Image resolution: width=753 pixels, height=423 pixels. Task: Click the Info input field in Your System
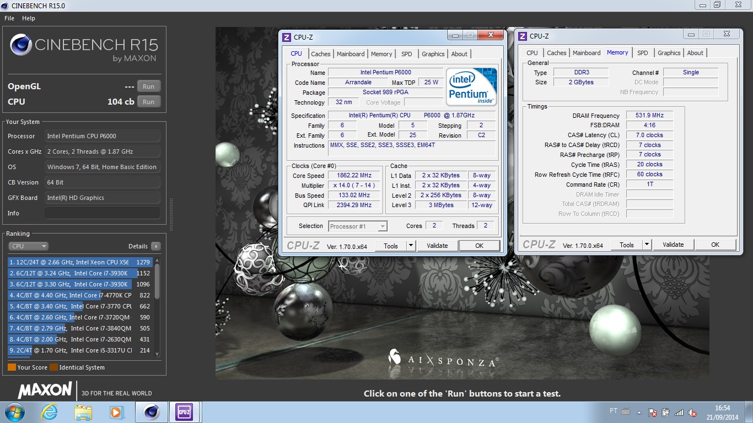103,213
